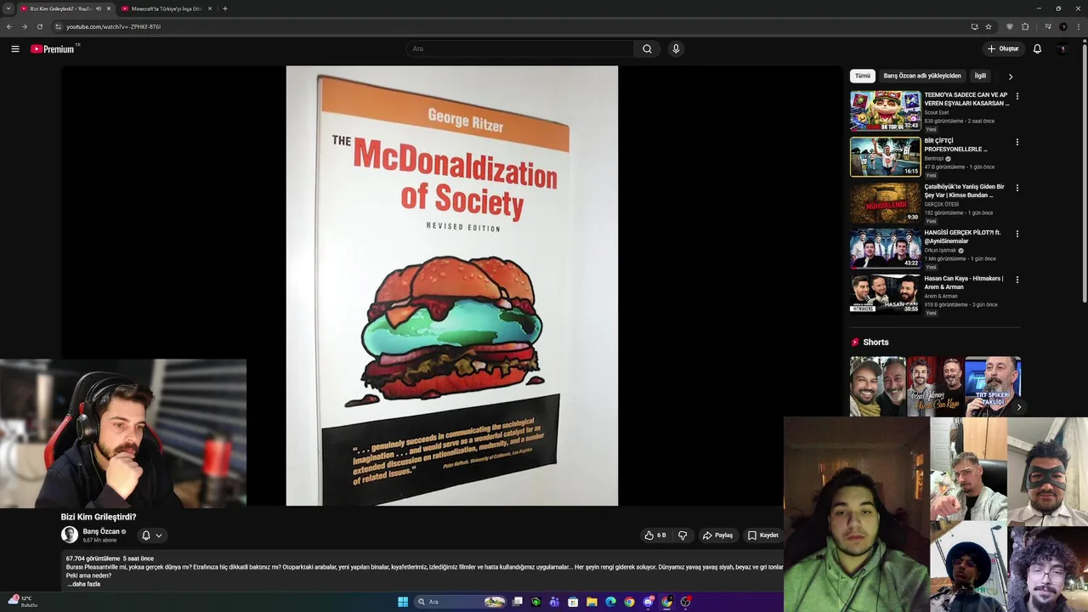Viewport: 1088px width, 612px height.
Task: Open BİR ÇİFTÇİ PROFESYONELLERLE video thumbnail
Action: 885,156
